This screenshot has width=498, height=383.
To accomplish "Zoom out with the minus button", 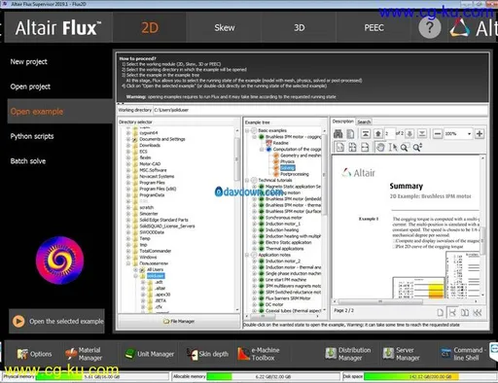I will pos(438,134).
